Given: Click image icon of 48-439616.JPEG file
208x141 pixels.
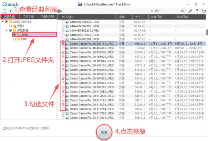Looking at the screenshot, I should 67,48.
